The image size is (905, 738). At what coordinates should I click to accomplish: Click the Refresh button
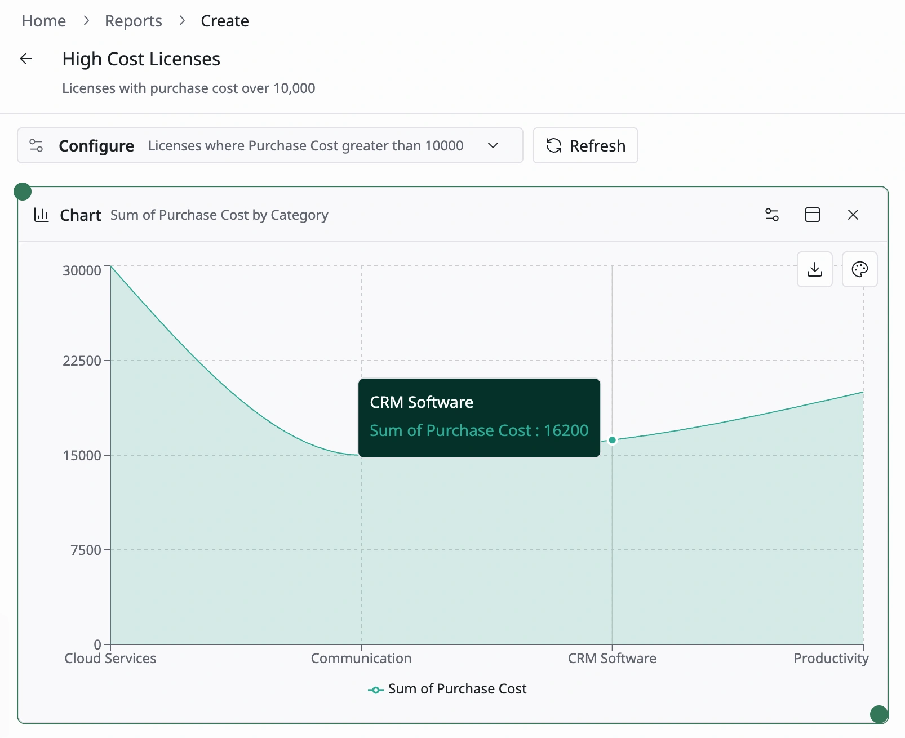coord(585,145)
